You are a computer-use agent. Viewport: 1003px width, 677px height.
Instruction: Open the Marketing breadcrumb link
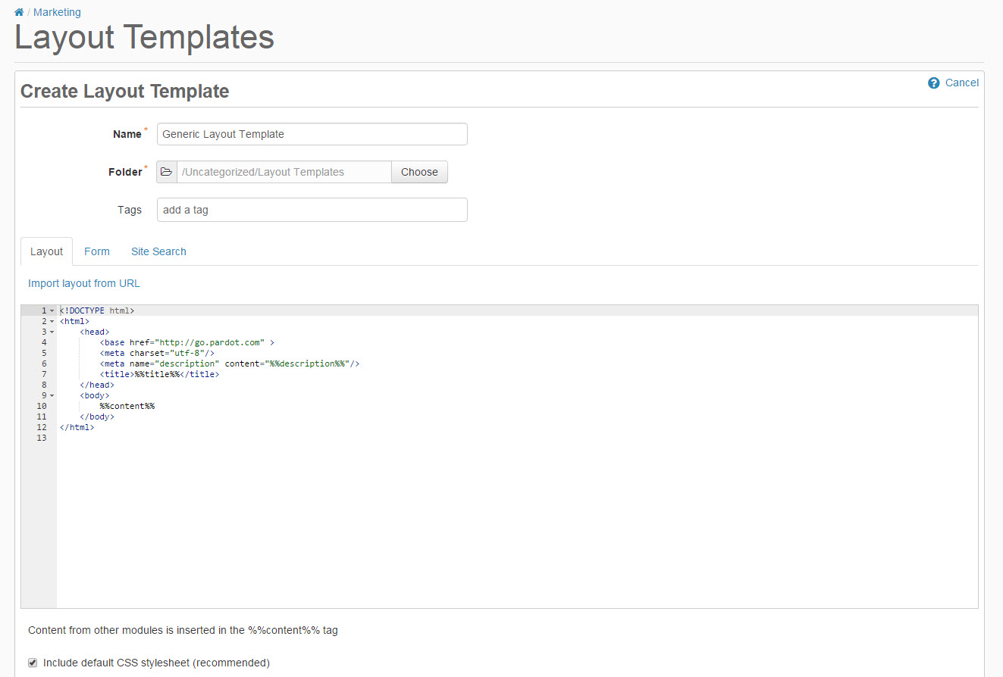tap(58, 11)
